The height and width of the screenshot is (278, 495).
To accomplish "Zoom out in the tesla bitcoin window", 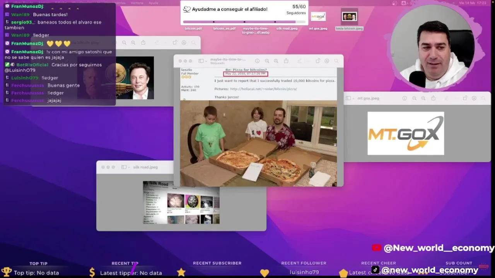I will 124,43.
